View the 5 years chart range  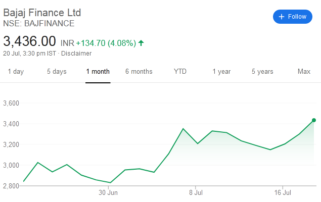(262, 72)
